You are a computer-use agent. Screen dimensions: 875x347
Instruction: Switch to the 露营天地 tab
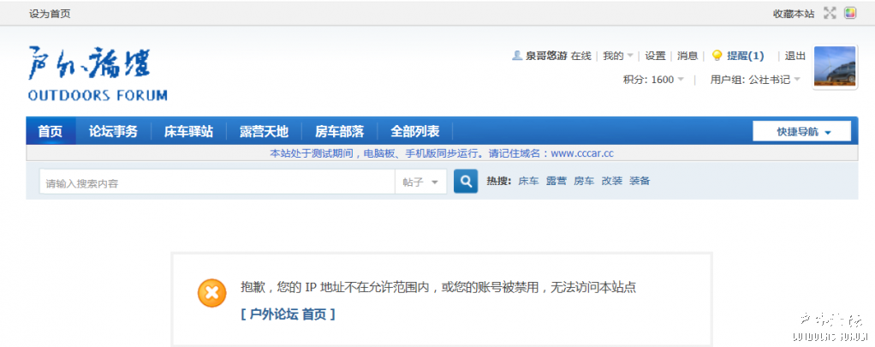coord(264,132)
